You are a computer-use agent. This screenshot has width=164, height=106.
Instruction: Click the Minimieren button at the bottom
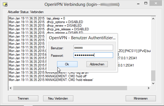(141, 98)
